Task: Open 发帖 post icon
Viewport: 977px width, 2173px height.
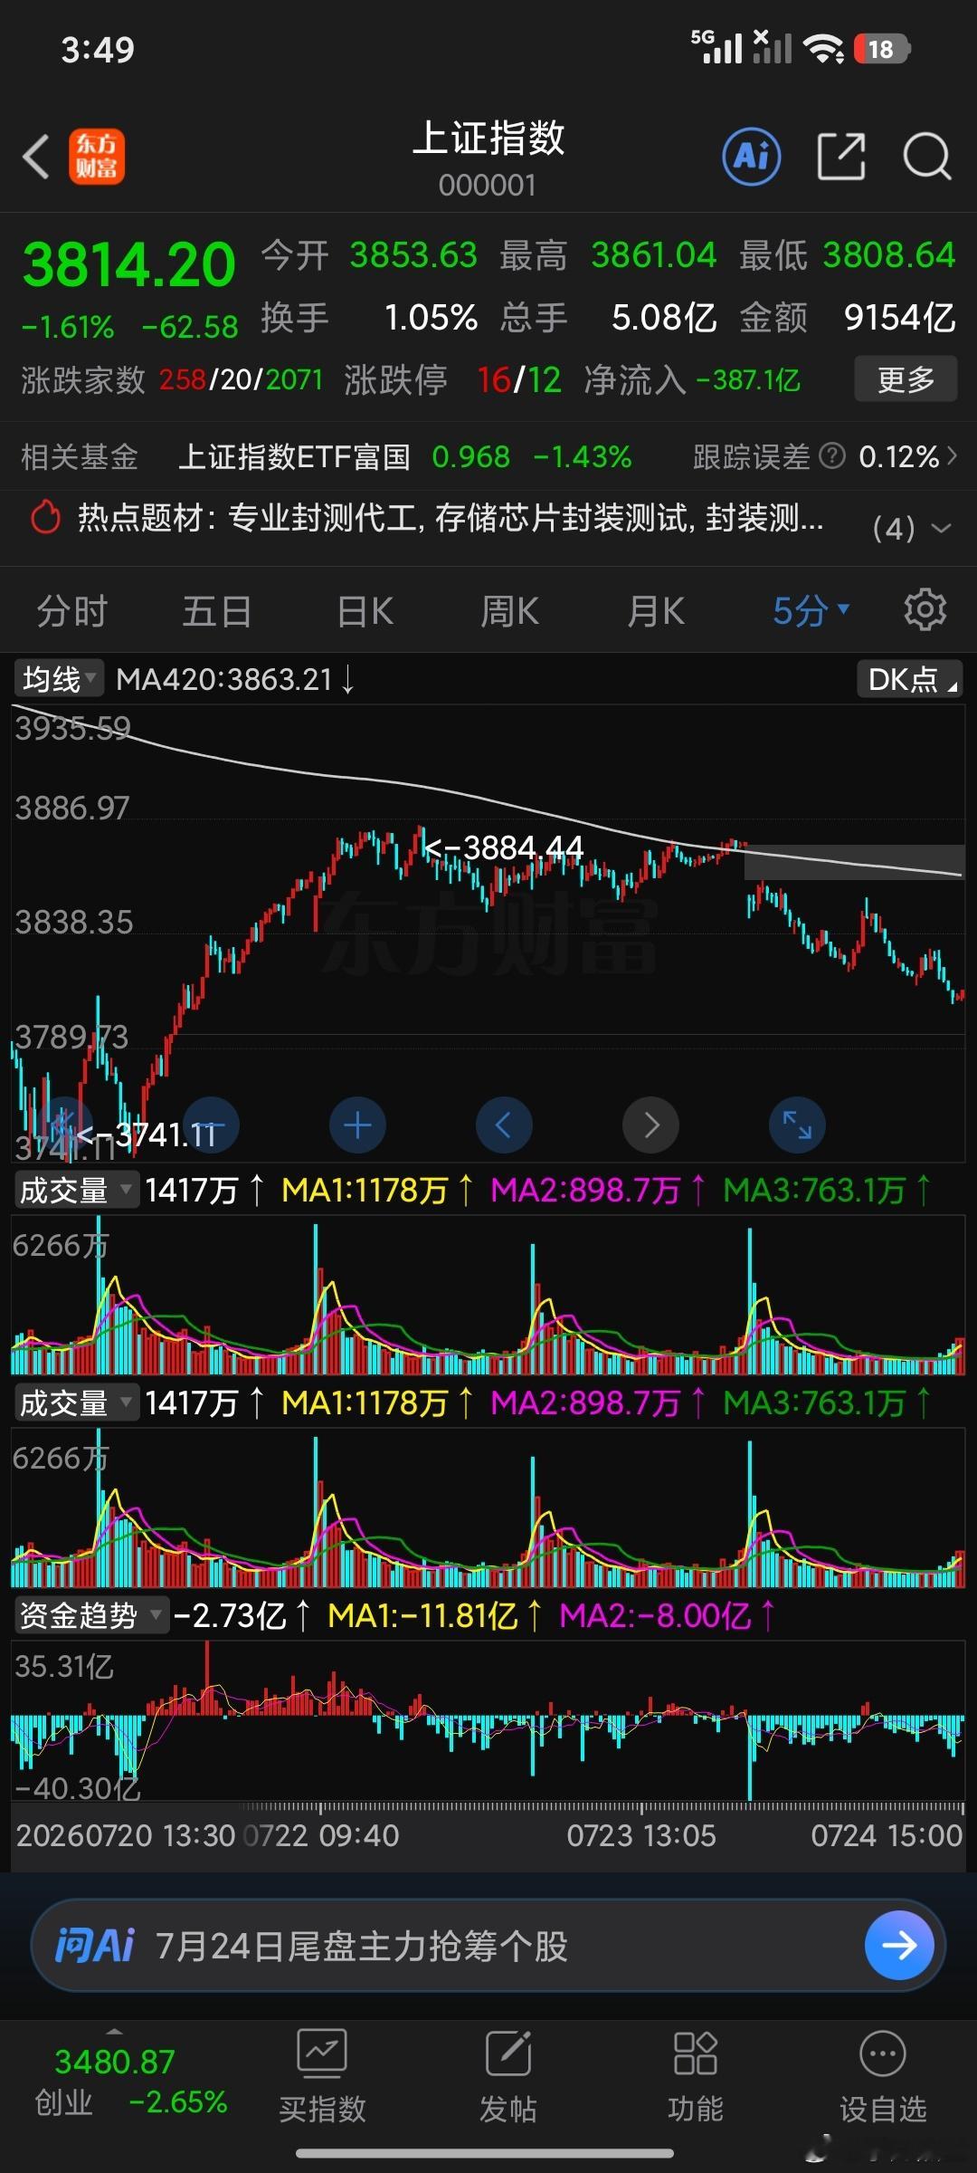Action: coord(507,2076)
